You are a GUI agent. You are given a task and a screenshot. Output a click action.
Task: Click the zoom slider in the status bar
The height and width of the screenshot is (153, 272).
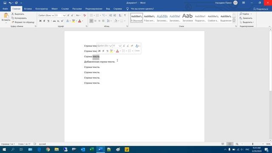(x=252, y=144)
